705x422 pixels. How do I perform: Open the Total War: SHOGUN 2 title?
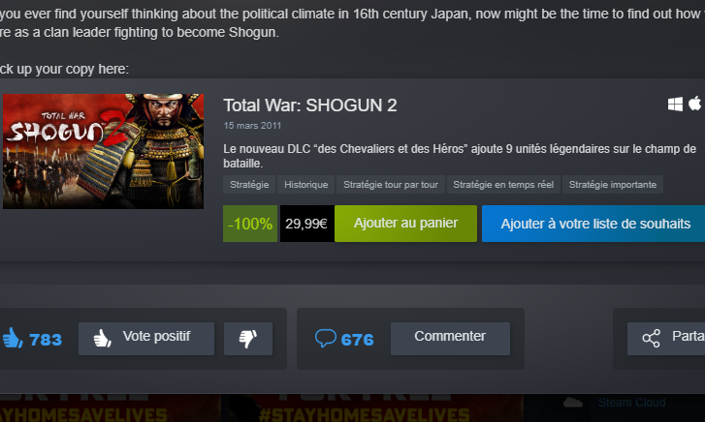(x=310, y=105)
